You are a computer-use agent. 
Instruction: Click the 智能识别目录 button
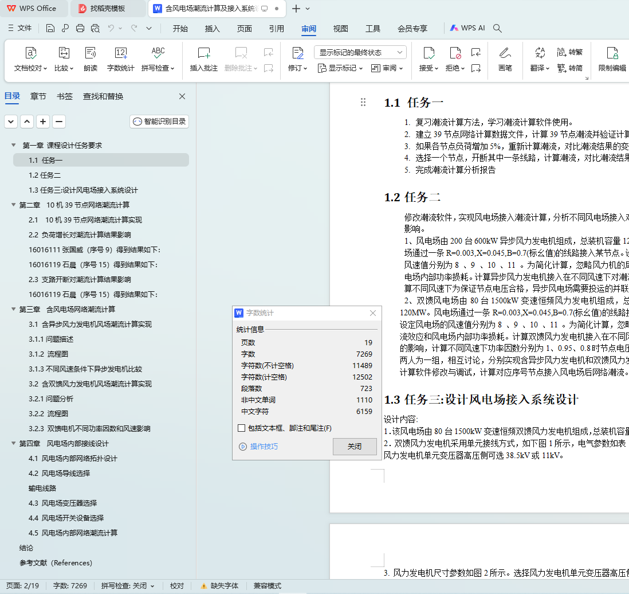(x=159, y=122)
